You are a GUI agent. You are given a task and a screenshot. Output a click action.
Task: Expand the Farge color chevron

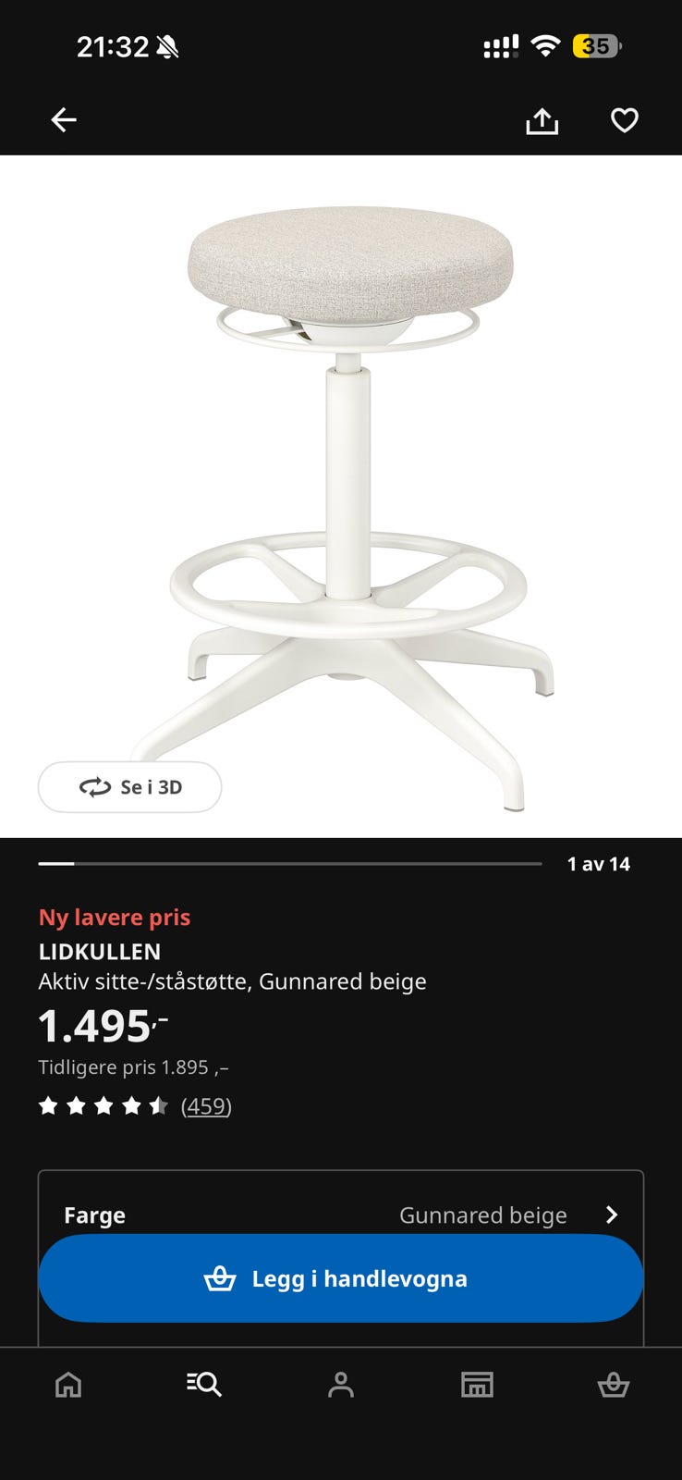[611, 1215]
